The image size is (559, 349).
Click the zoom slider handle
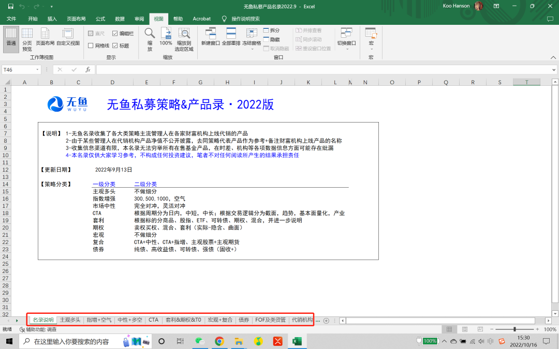pyautogui.click(x=514, y=329)
